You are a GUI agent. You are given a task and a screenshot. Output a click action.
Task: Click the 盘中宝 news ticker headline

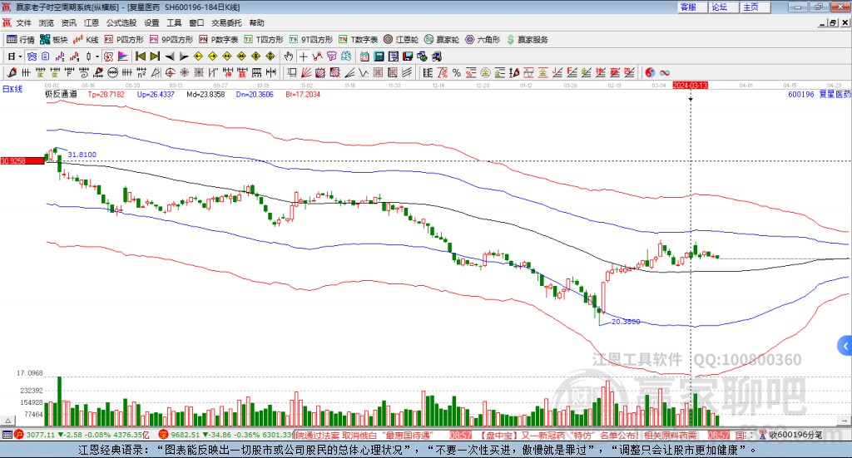[589, 435]
